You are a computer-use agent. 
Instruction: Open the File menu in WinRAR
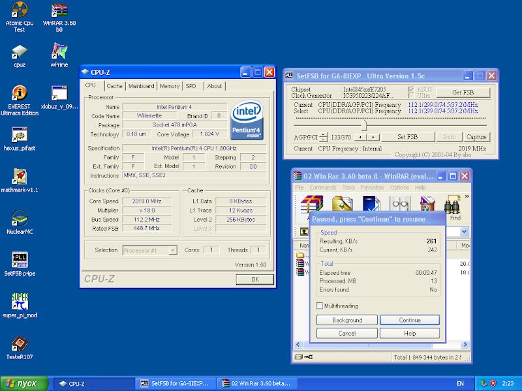[299, 187]
